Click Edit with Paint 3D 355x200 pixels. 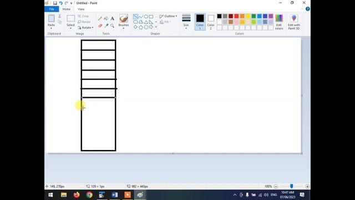coord(294,22)
